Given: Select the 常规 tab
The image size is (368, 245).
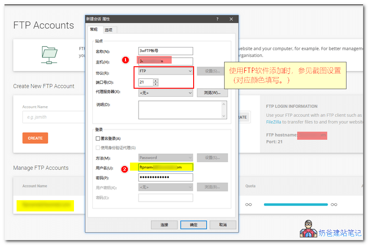Looking at the screenshot, I should [94, 30].
